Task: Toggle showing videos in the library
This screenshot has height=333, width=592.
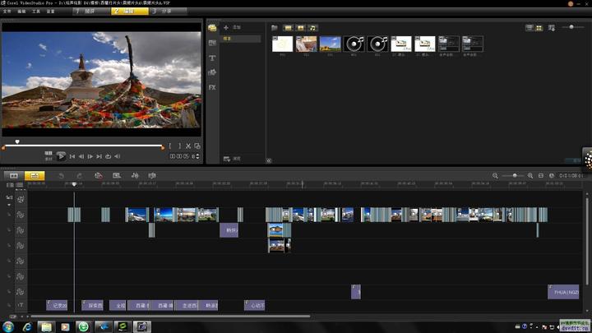Action: pyautogui.click(x=288, y=28)
